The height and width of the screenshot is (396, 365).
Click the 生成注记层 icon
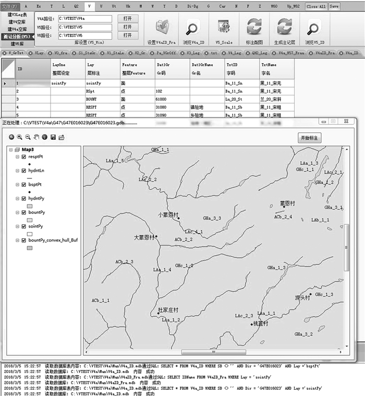click(x=284, y=28)
